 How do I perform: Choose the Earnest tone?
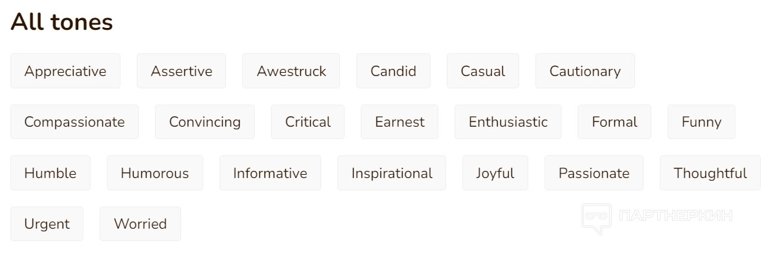[x=399, y=122]
